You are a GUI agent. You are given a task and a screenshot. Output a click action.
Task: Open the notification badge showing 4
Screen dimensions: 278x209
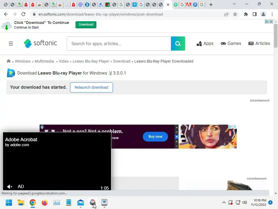[270, 202]
